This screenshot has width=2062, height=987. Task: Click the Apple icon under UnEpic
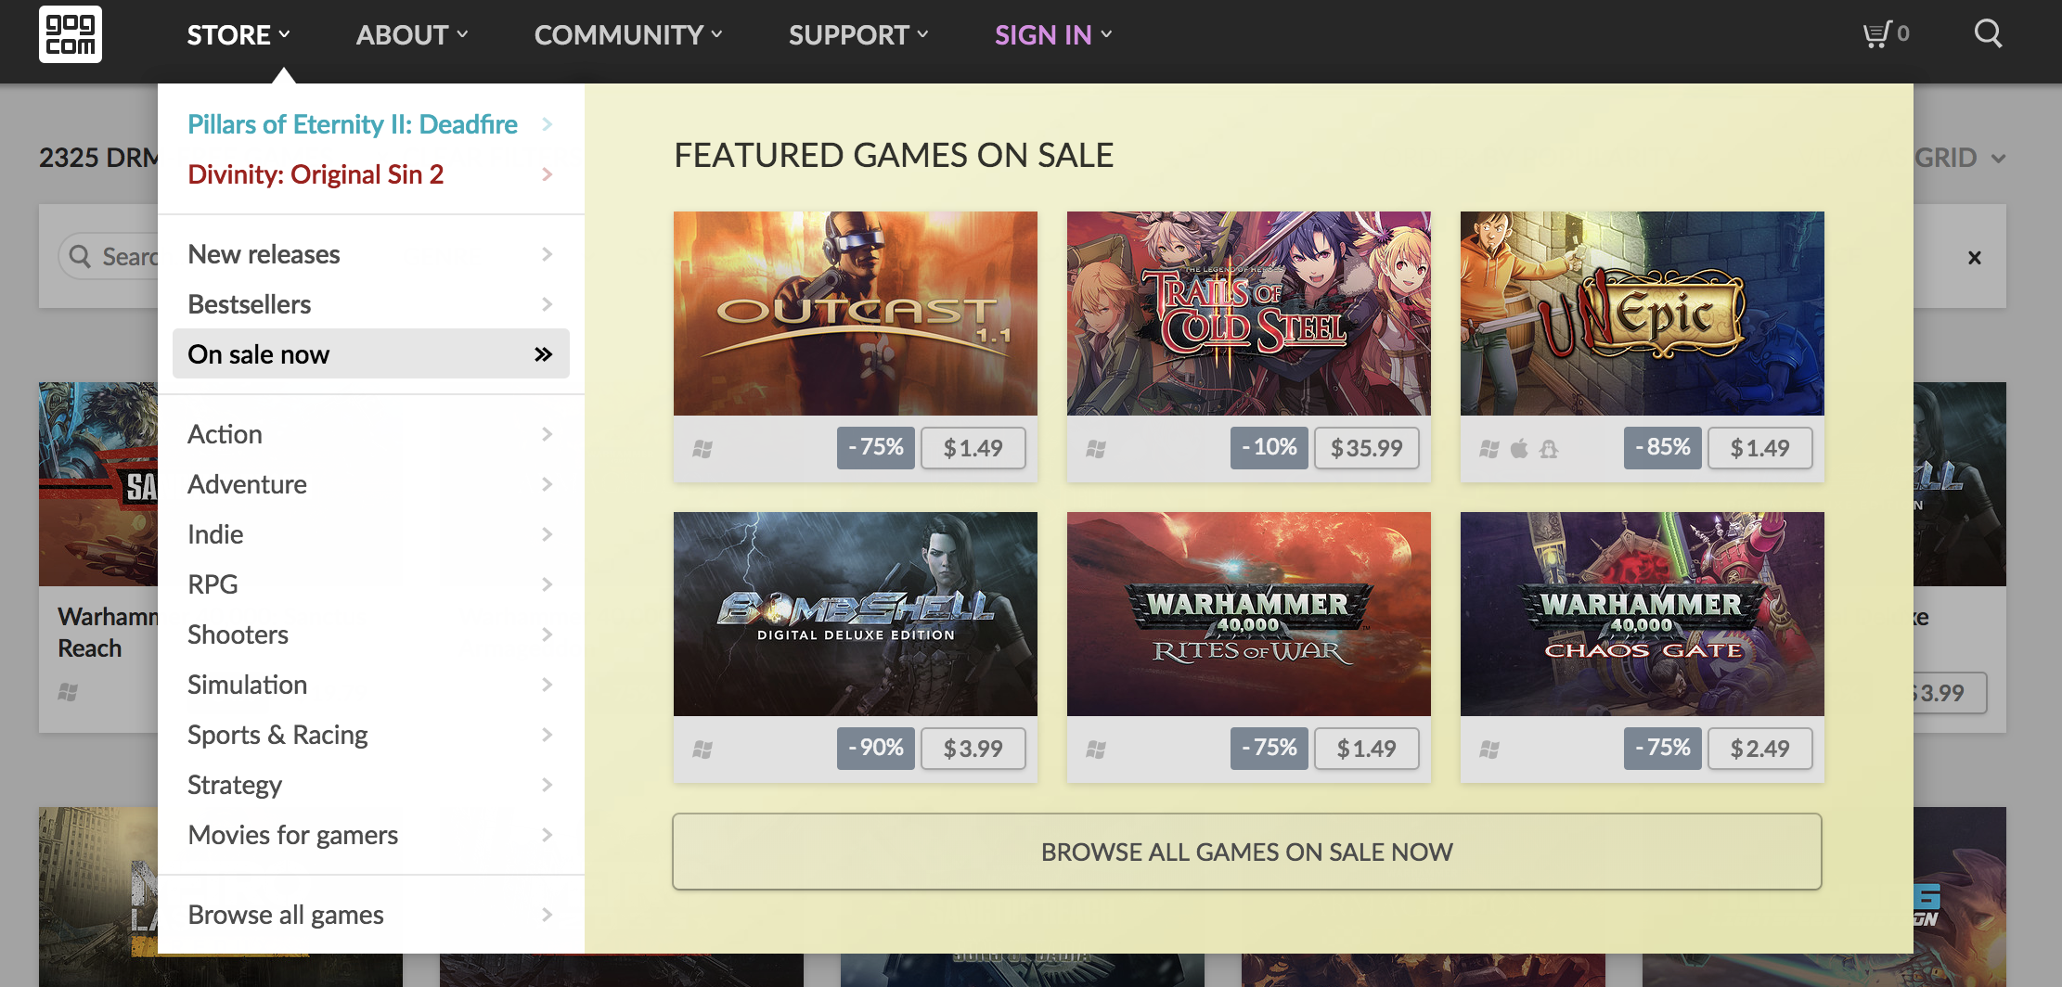coord(1519,449)
